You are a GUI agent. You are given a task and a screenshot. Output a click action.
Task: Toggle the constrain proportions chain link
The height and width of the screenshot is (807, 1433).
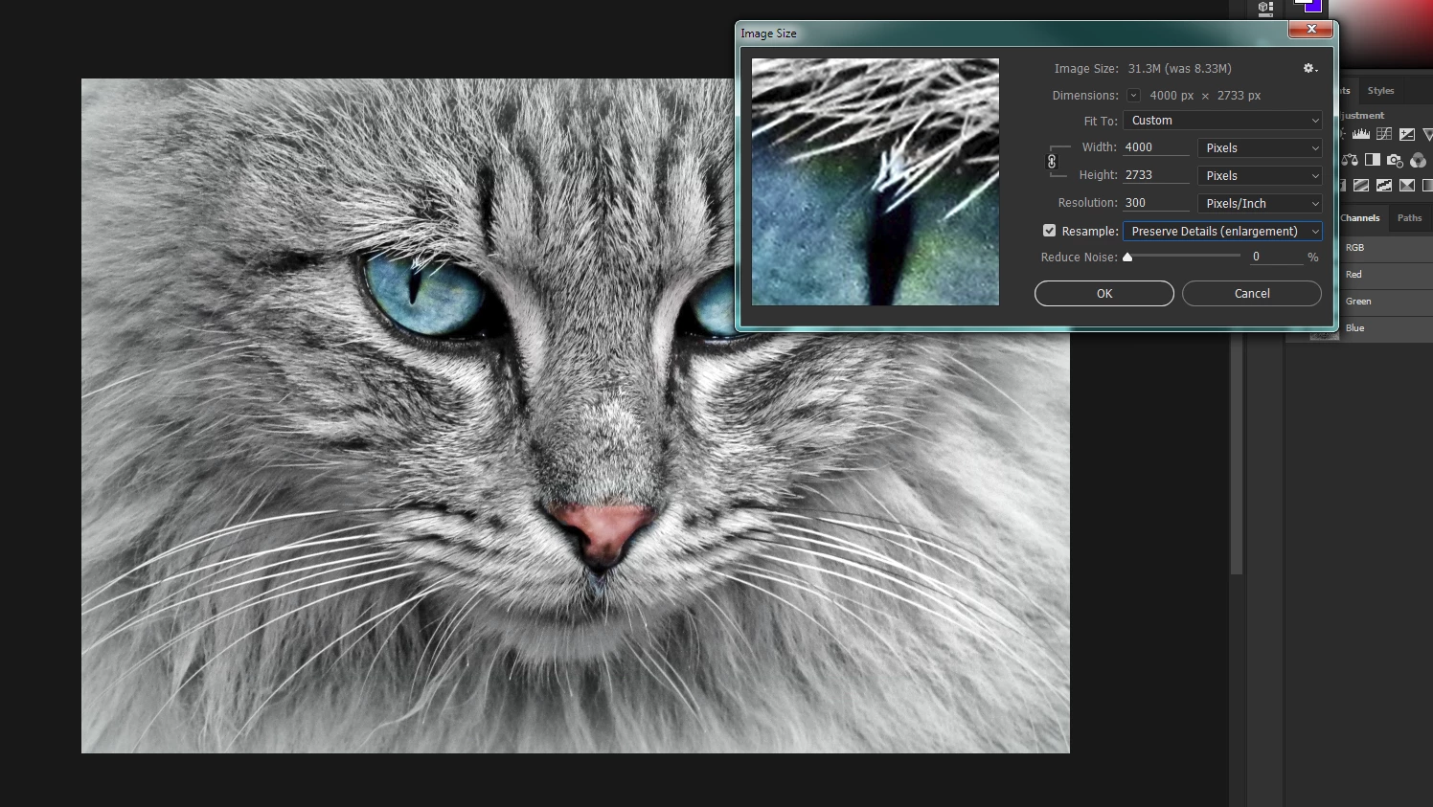pyautogui.click(x=1052, y=161)
